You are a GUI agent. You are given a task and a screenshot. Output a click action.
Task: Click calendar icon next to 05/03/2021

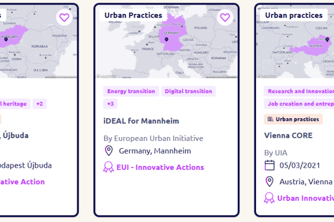(269, 165)
